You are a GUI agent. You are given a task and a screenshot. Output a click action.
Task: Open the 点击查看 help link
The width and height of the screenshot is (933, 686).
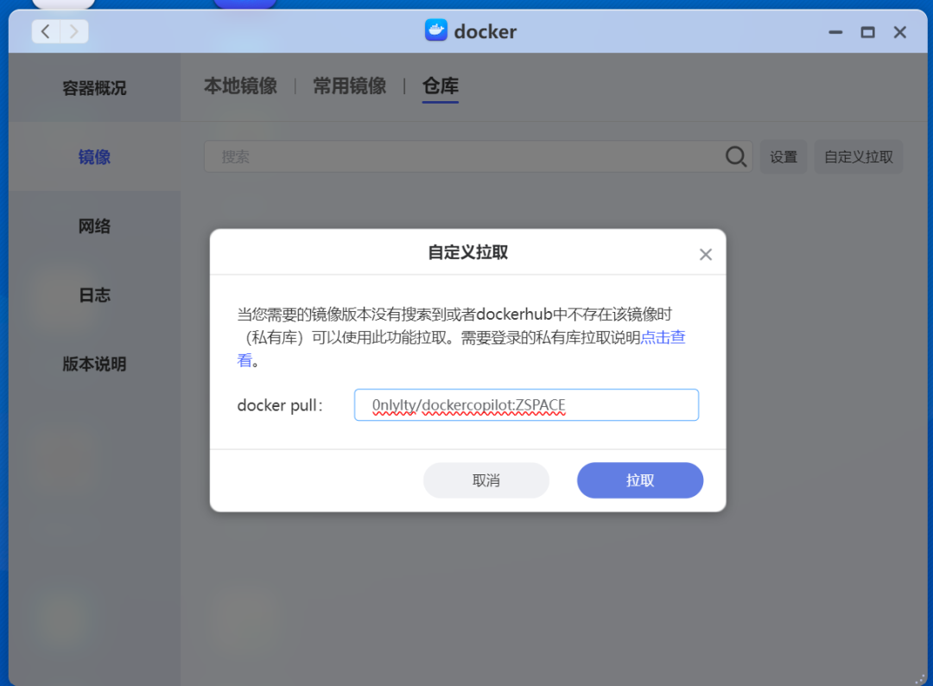tap(659, 338)
